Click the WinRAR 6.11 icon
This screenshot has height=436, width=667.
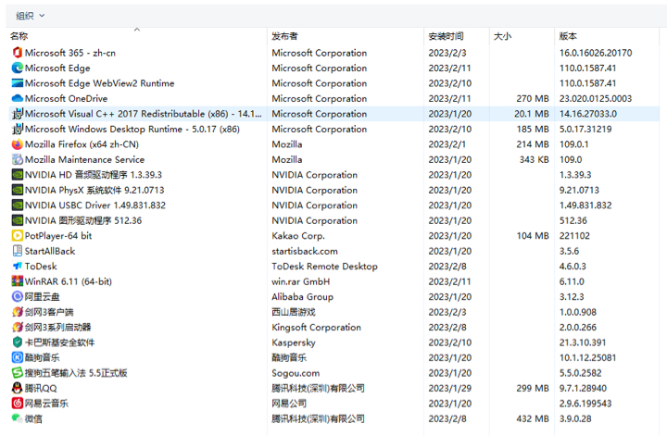click(x=17, y=281)
